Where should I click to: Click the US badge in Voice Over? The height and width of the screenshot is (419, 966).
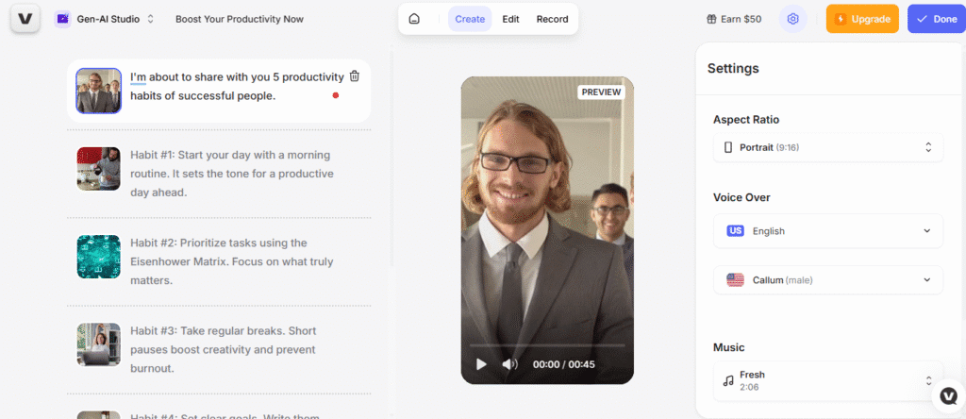[x=736, y=231]
